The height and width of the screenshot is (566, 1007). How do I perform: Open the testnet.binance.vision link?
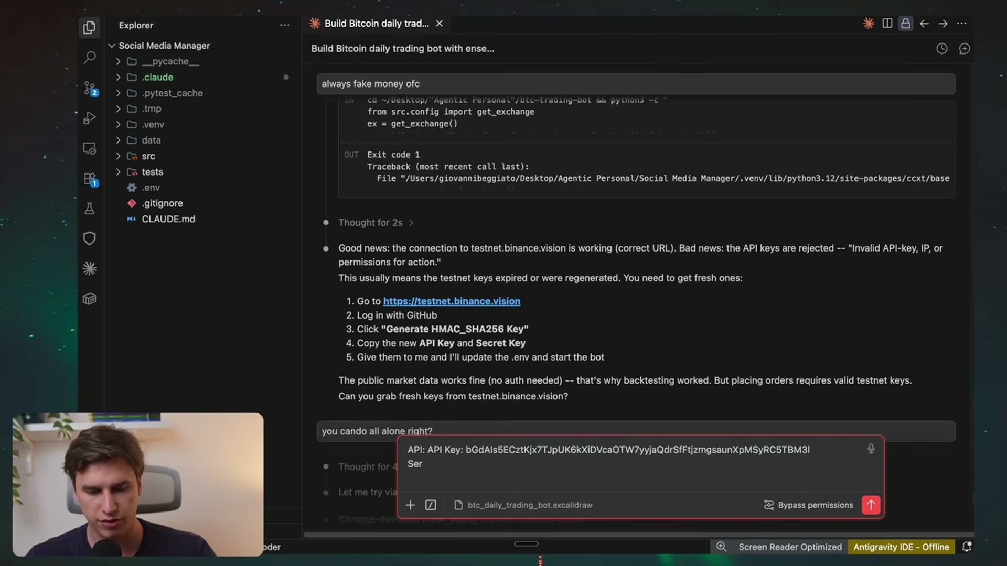(452, 301)
